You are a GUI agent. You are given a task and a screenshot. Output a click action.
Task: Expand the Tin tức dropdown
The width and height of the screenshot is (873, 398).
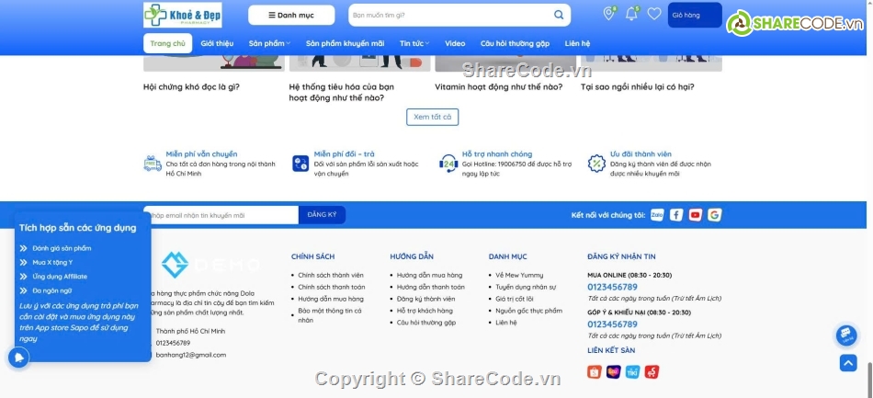click(x=414, y=43)
